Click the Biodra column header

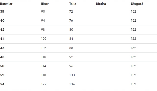(x=101, y=4)
